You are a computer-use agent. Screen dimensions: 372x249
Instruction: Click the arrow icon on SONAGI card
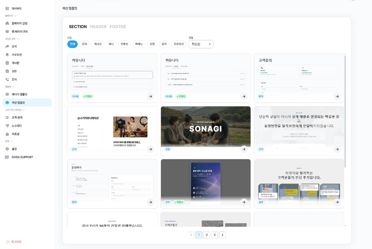[x=244, y=149]
